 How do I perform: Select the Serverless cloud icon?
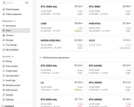pyautogui.click(x=4, y=26)
